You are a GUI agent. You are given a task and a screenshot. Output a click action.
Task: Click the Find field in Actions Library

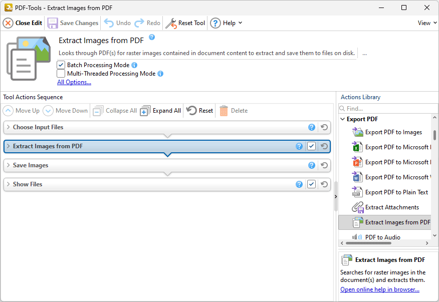point(388,109)
